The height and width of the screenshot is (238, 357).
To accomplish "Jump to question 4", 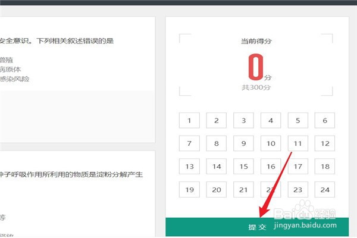I will [x=271, y=120].
